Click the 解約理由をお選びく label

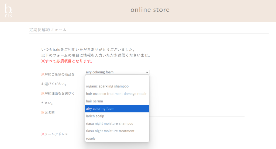click(58, 94)
